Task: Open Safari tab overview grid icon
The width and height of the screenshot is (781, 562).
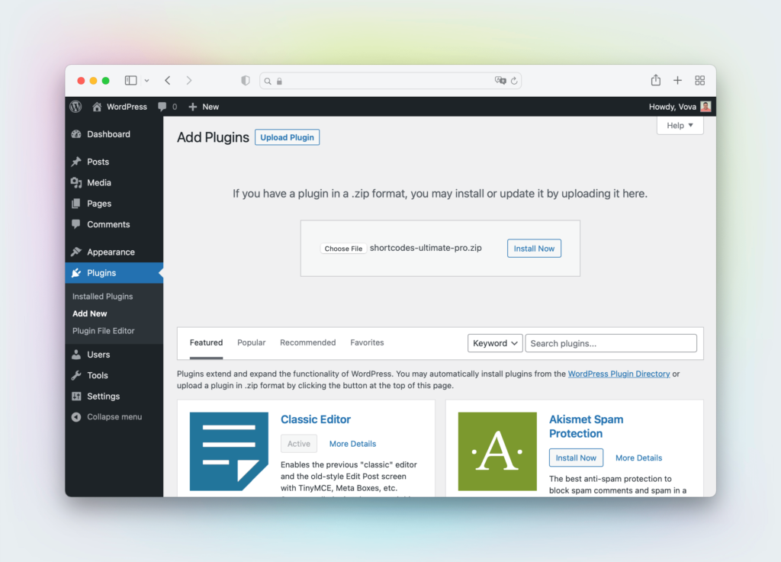Action: click(x=699, y=80)
